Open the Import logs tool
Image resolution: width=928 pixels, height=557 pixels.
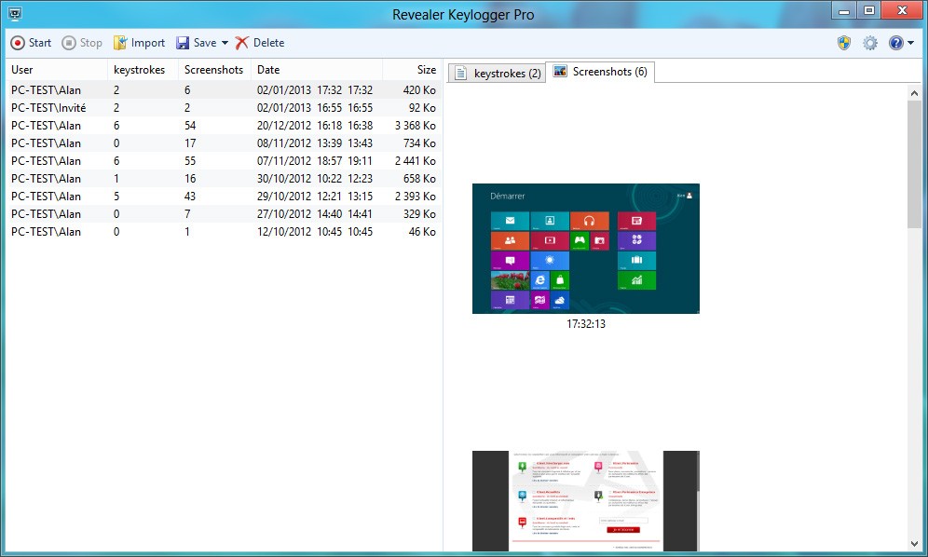click(x=139, y=43)
